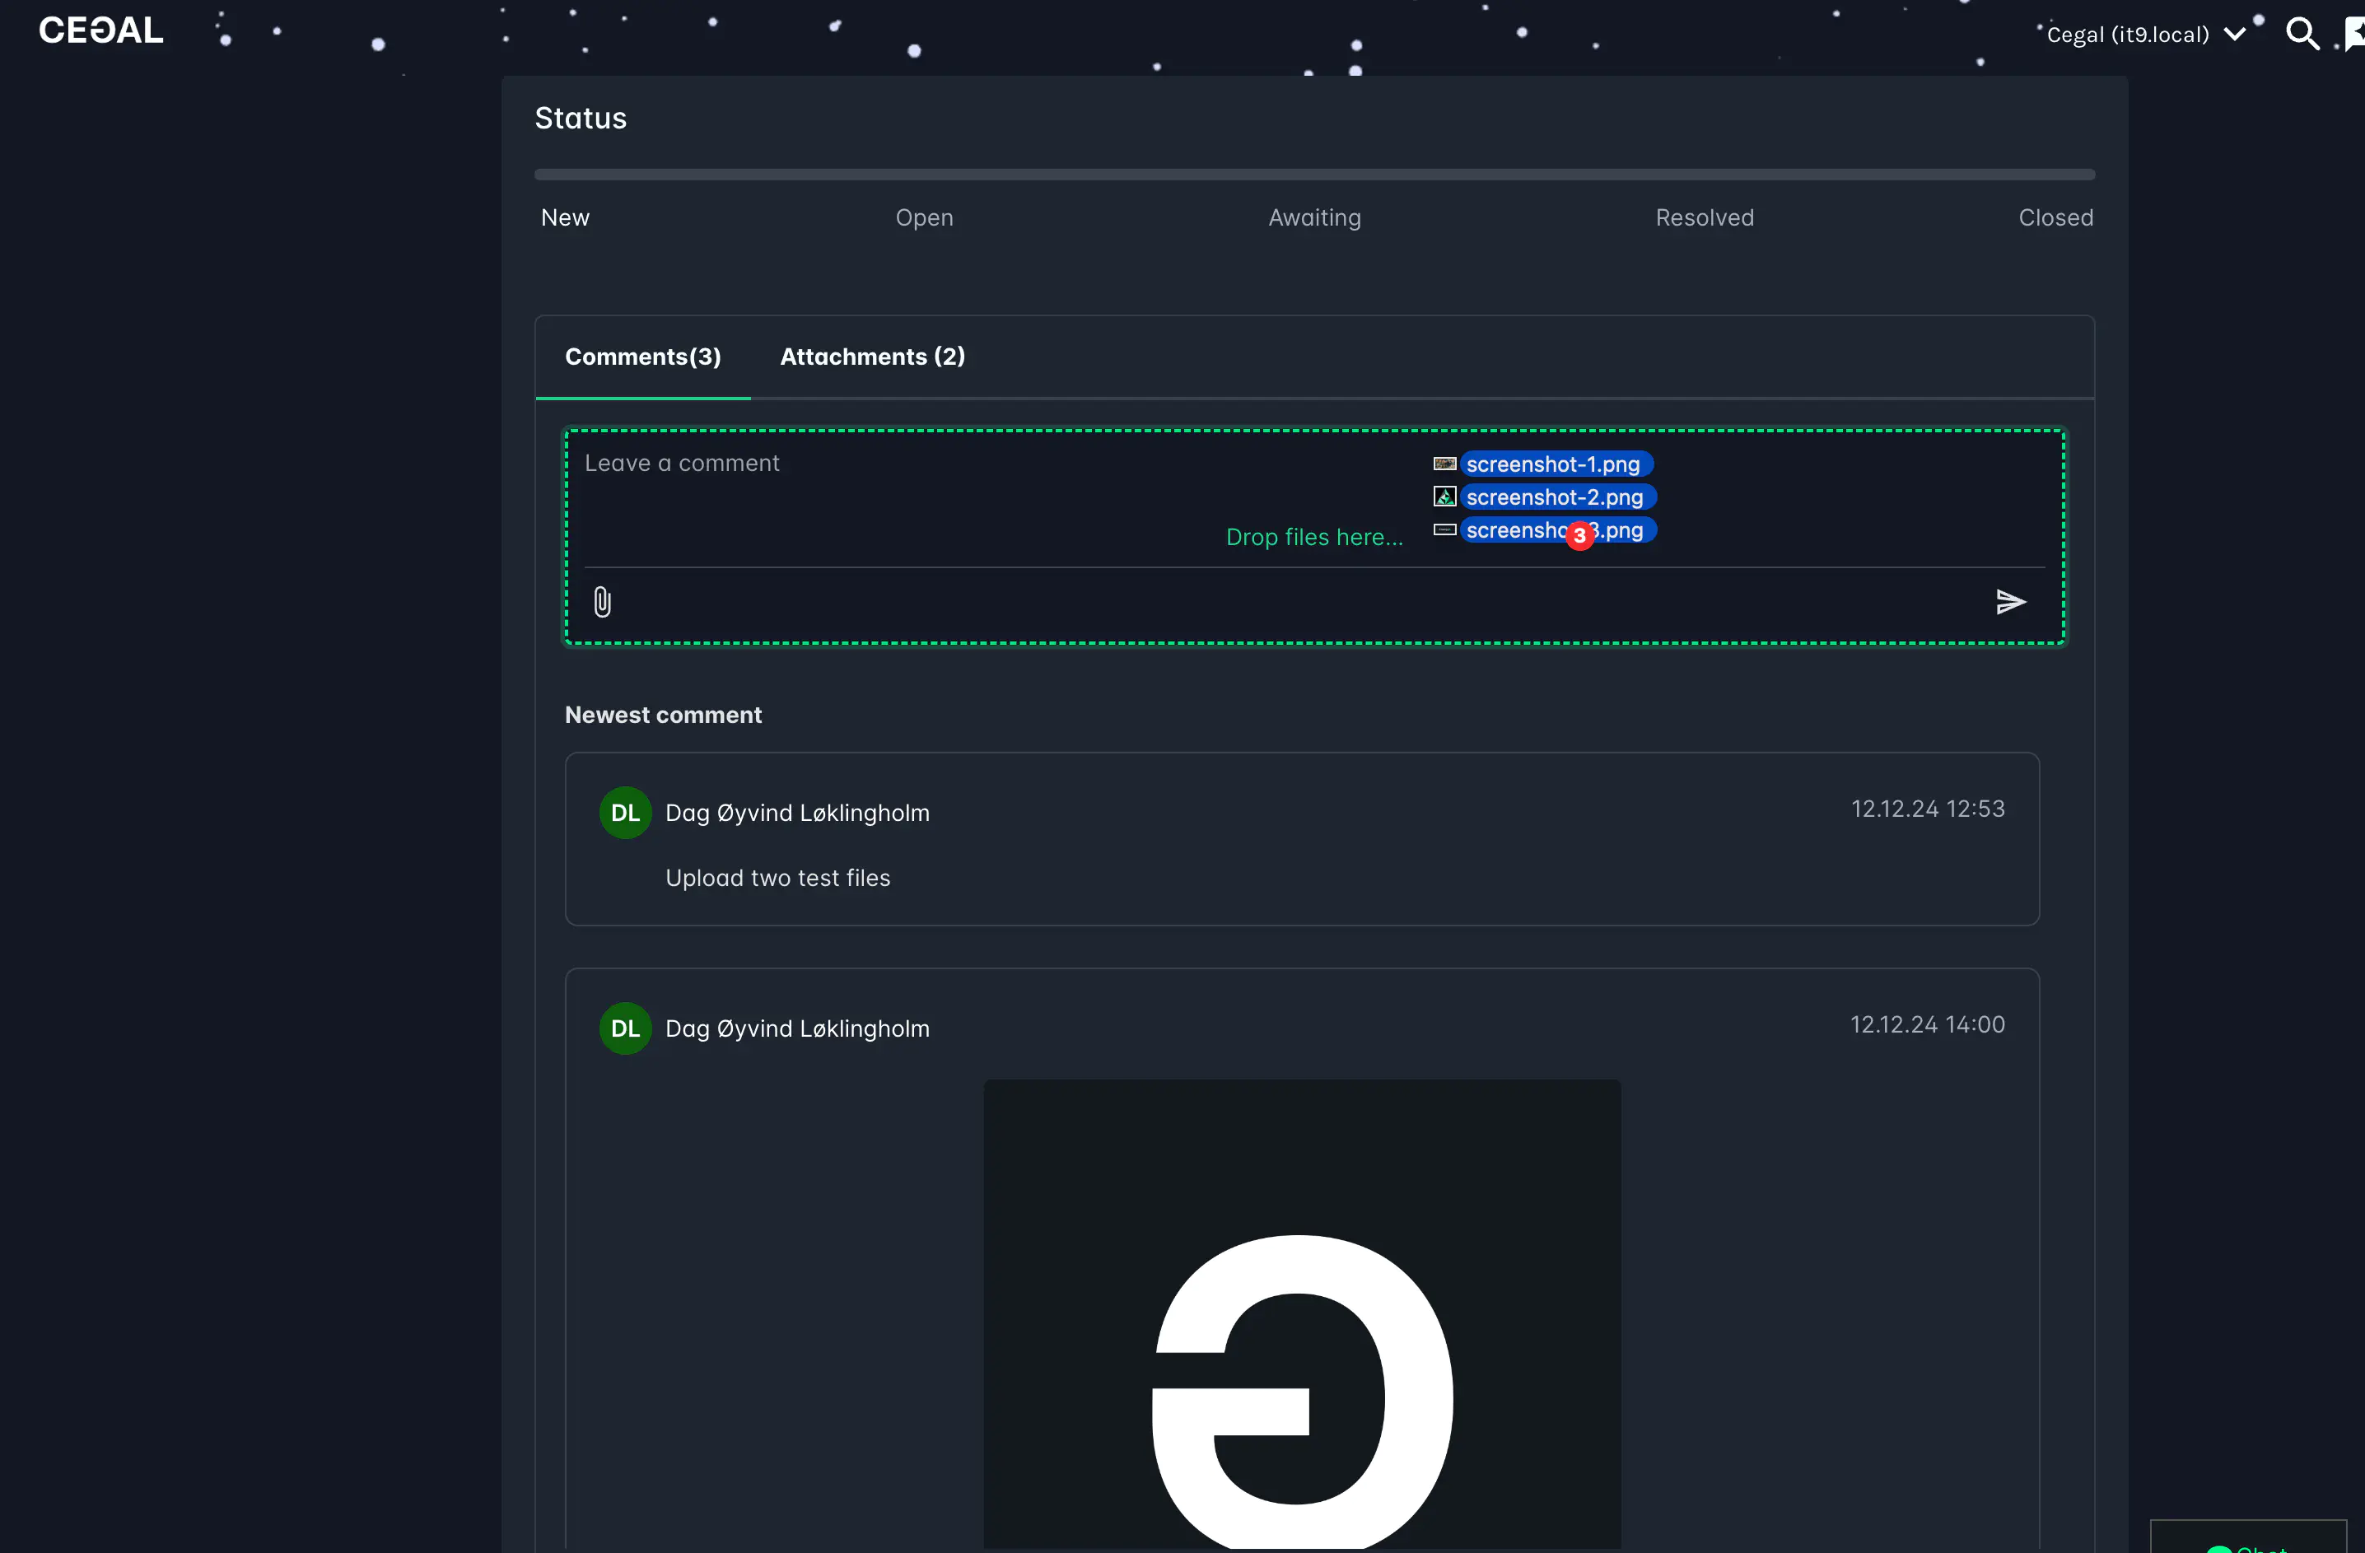The image size is (2365, 1553).
Task: Click author name on the 14:00 comment
Action: point(797,1028)
